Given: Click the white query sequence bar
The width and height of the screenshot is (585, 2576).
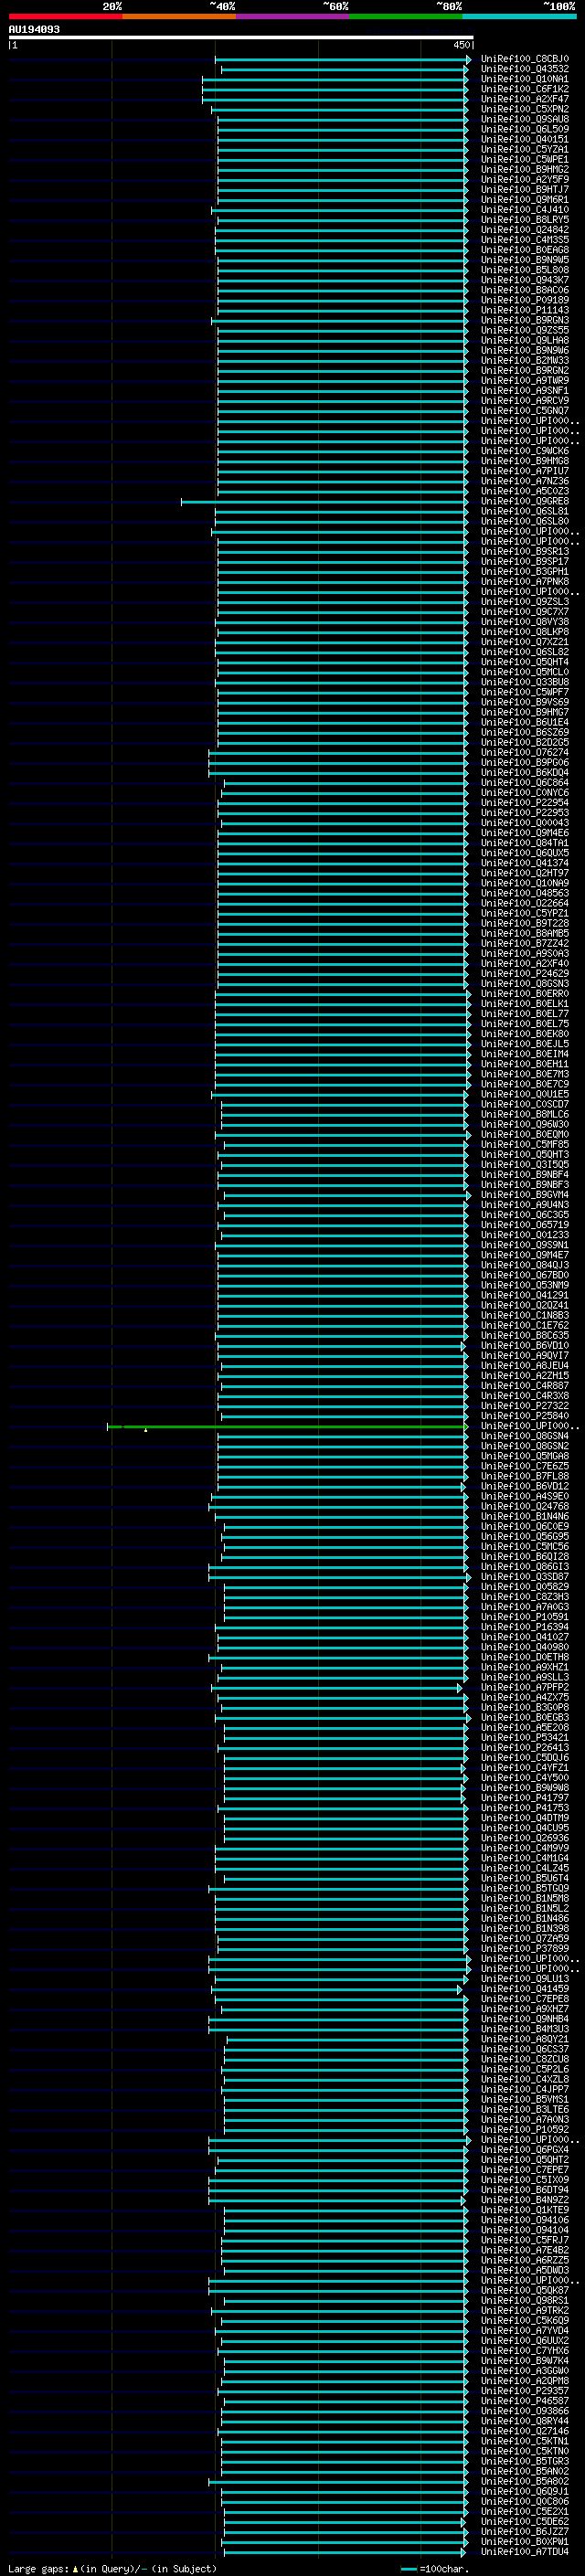Looking at the screenshot, I should 241,38.
